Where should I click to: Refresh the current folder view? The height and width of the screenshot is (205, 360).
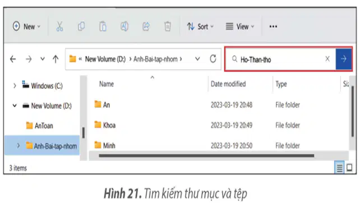click(x=213, y=59)
